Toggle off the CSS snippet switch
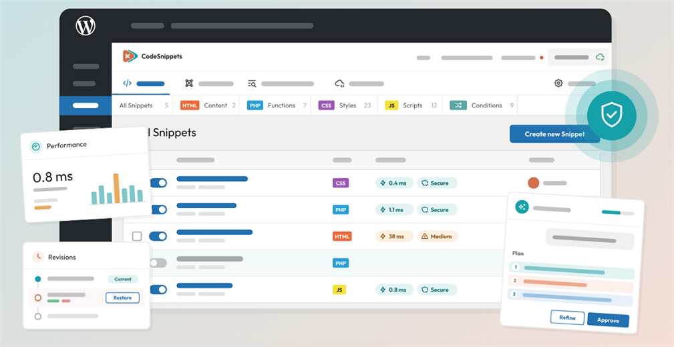 [x=158, y=183]
